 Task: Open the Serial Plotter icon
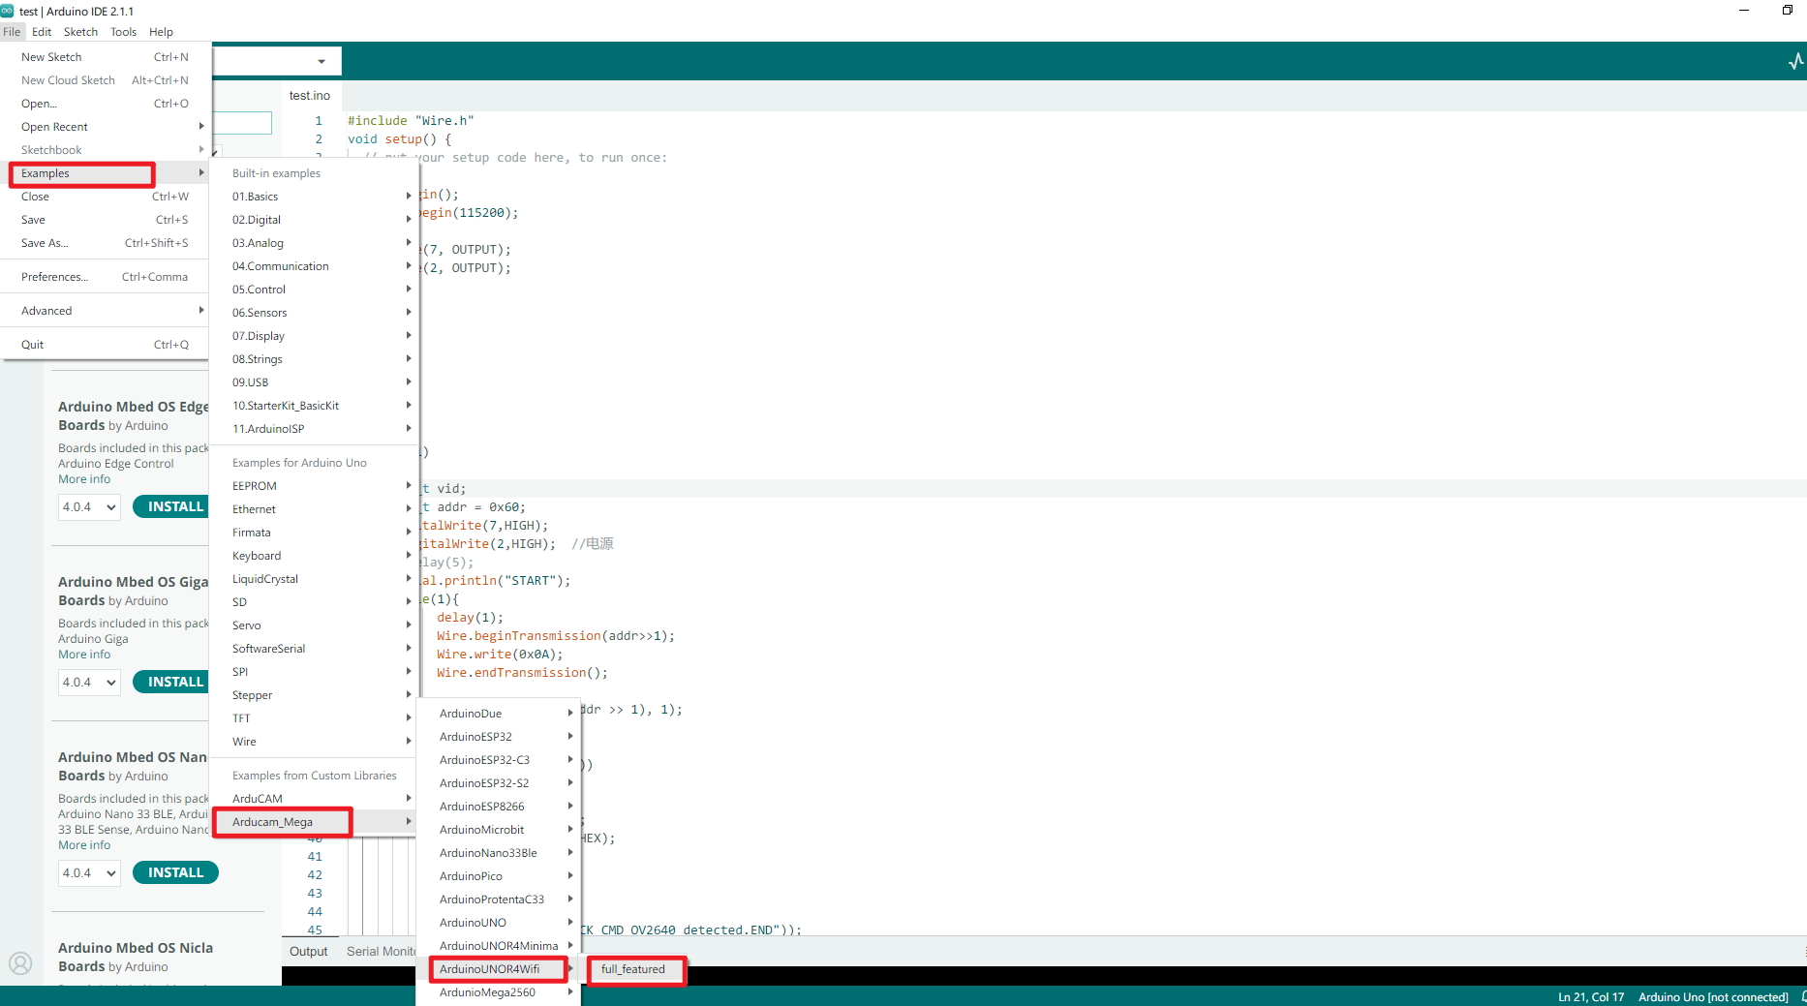coord(1795,62)
